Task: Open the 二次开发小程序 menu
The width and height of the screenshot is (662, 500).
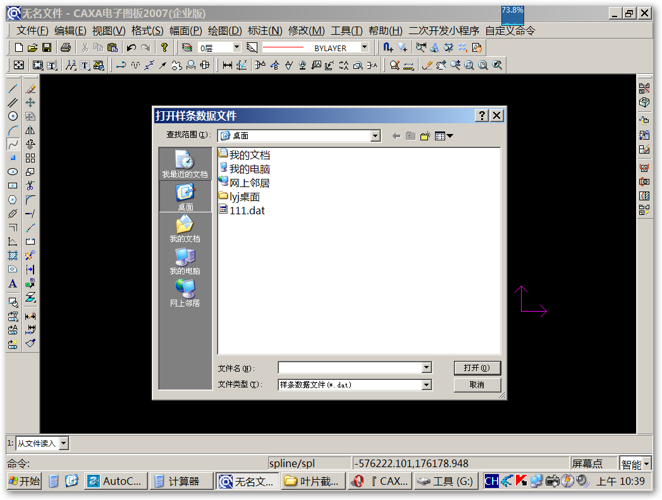Action: [x=444, y=31]
